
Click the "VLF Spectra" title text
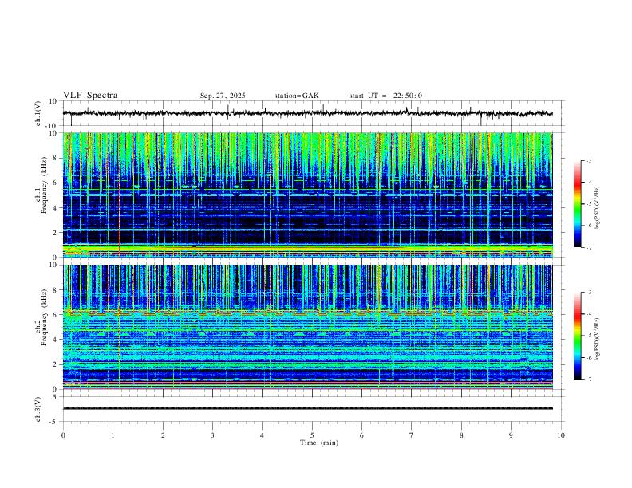click(90, 96)
